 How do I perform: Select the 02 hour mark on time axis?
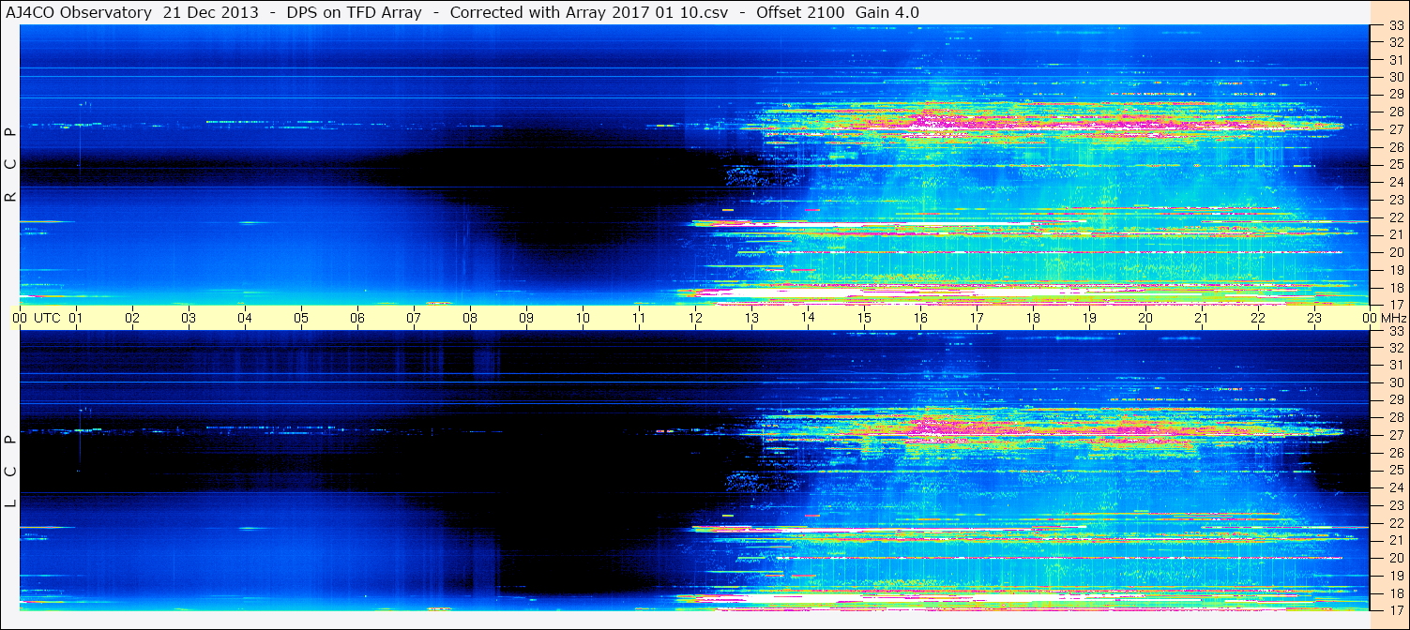pos(132,318)
